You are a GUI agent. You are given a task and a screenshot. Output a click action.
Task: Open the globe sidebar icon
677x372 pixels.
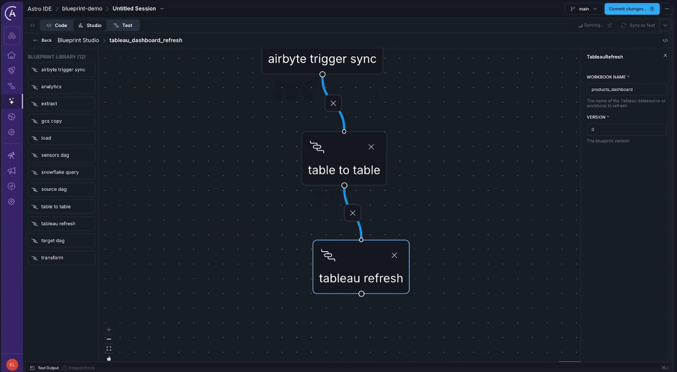[11, 117]
